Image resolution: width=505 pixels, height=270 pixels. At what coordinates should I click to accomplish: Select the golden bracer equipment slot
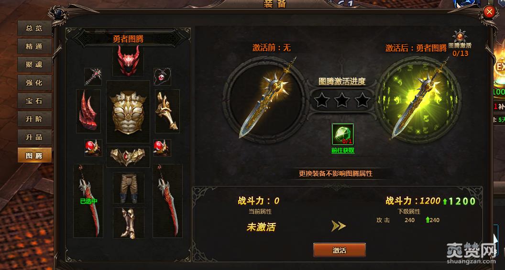167,111
